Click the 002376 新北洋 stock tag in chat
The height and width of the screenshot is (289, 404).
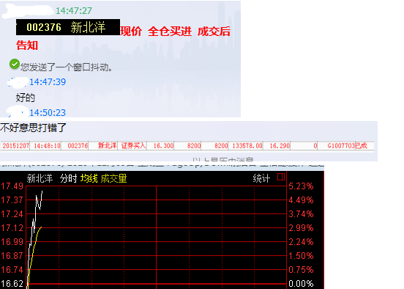click(68, 27)
